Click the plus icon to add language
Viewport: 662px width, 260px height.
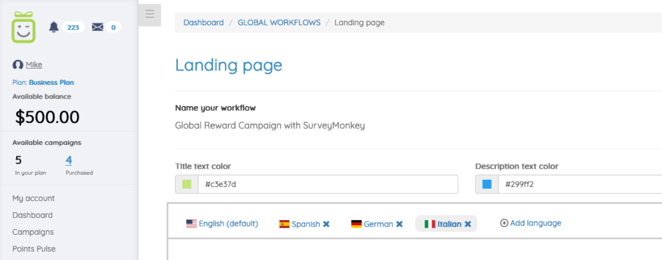tap(504, 223)
